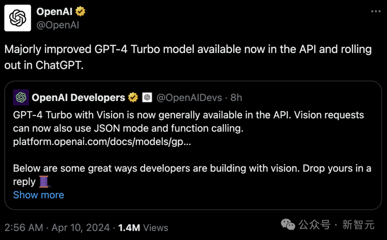Open the three-dot more options menu
Viewport: 387px width, 240px height.
tap(376, 11)
